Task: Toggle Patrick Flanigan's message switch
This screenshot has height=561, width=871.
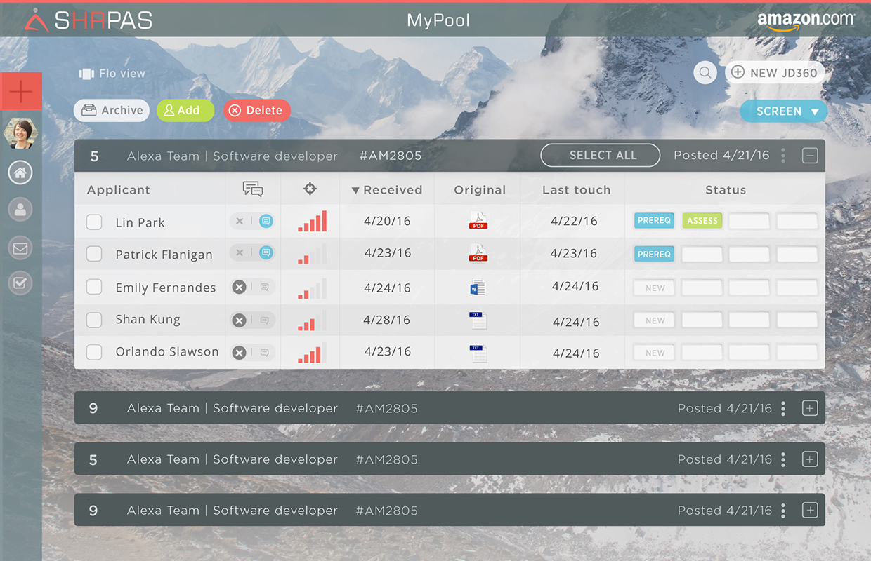Action: (x=253, y=253)
